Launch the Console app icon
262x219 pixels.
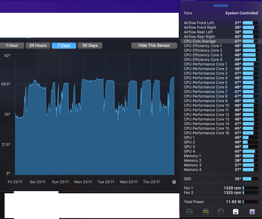pos(205,212)
